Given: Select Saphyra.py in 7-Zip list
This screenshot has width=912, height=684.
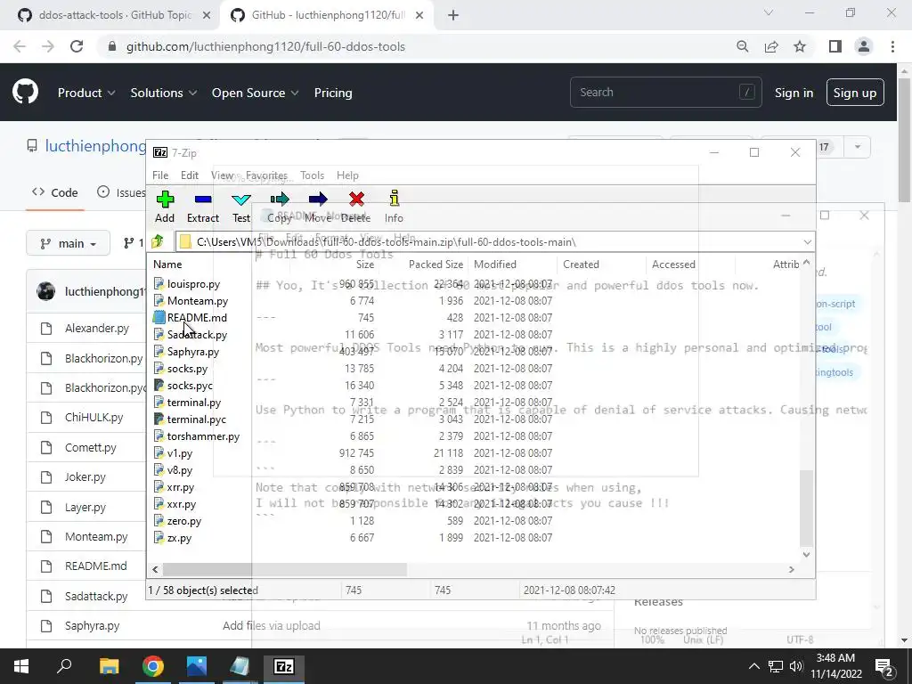Looking at the screenshot, I should coord(193,351).
